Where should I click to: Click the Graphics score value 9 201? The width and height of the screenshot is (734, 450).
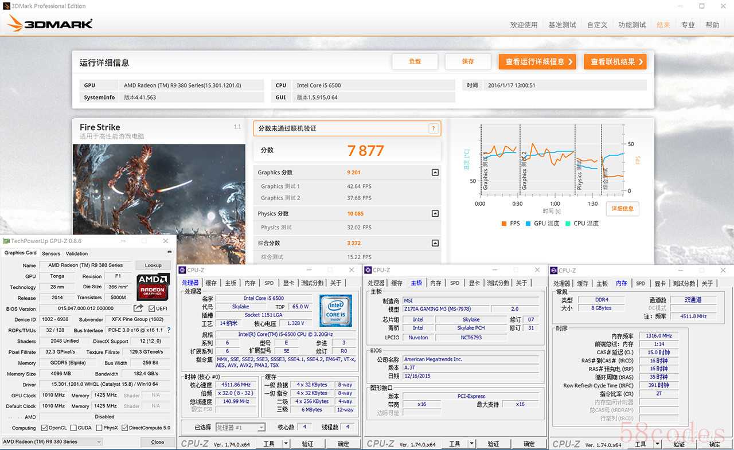354,173
